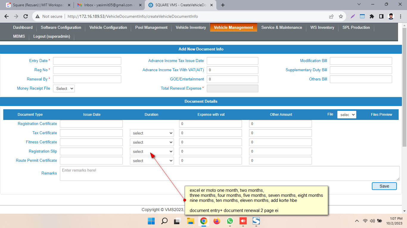This screenshot has height=228, width=407.
Task: Open the Wi-Fi network tray icon
Action: [365, 221]
